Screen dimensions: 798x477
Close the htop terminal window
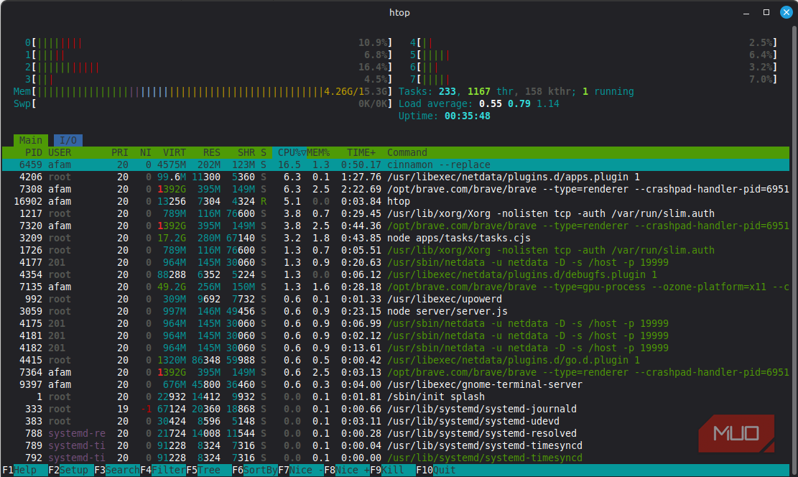point(786,12)
